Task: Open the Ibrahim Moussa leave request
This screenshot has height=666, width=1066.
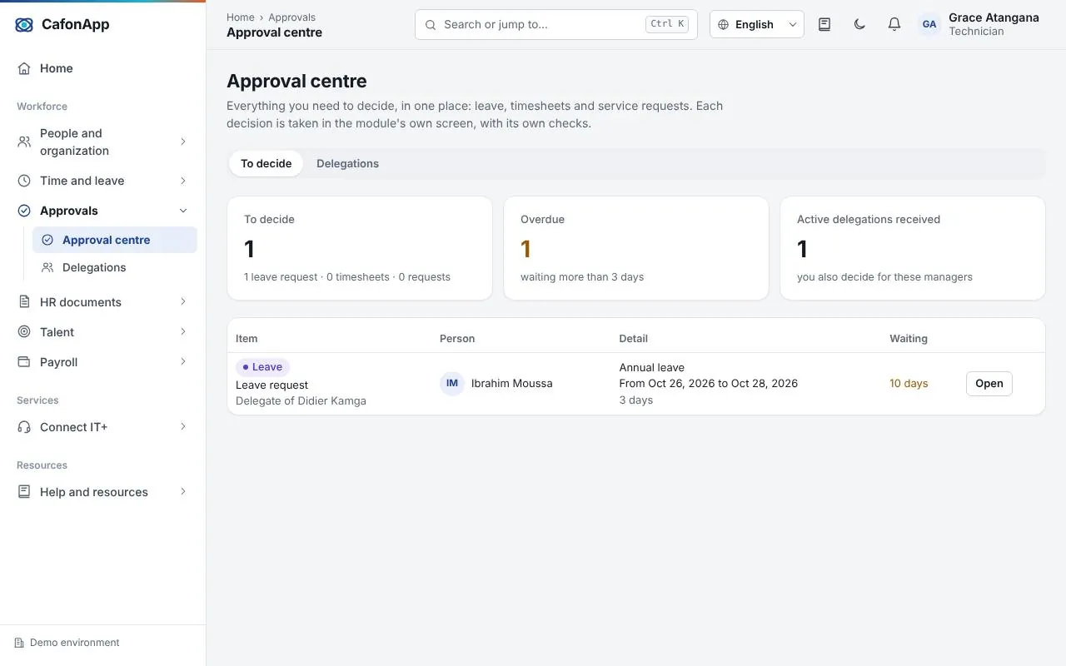Action: click(x=989, y=384)
